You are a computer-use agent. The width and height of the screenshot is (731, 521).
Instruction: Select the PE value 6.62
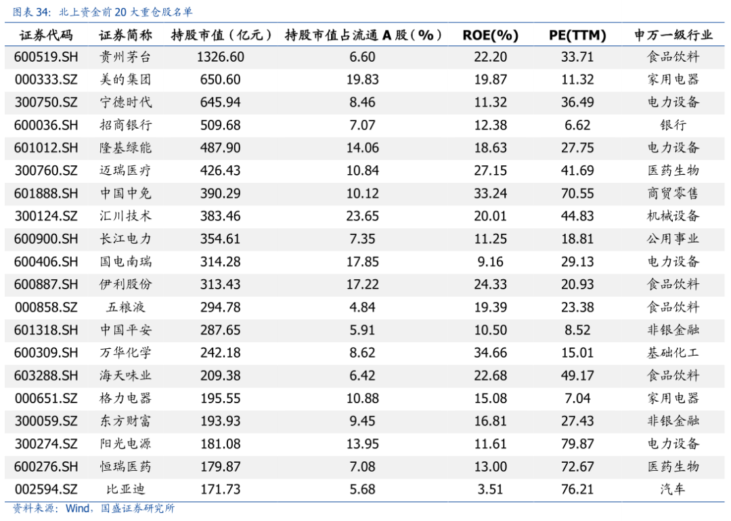577,125
